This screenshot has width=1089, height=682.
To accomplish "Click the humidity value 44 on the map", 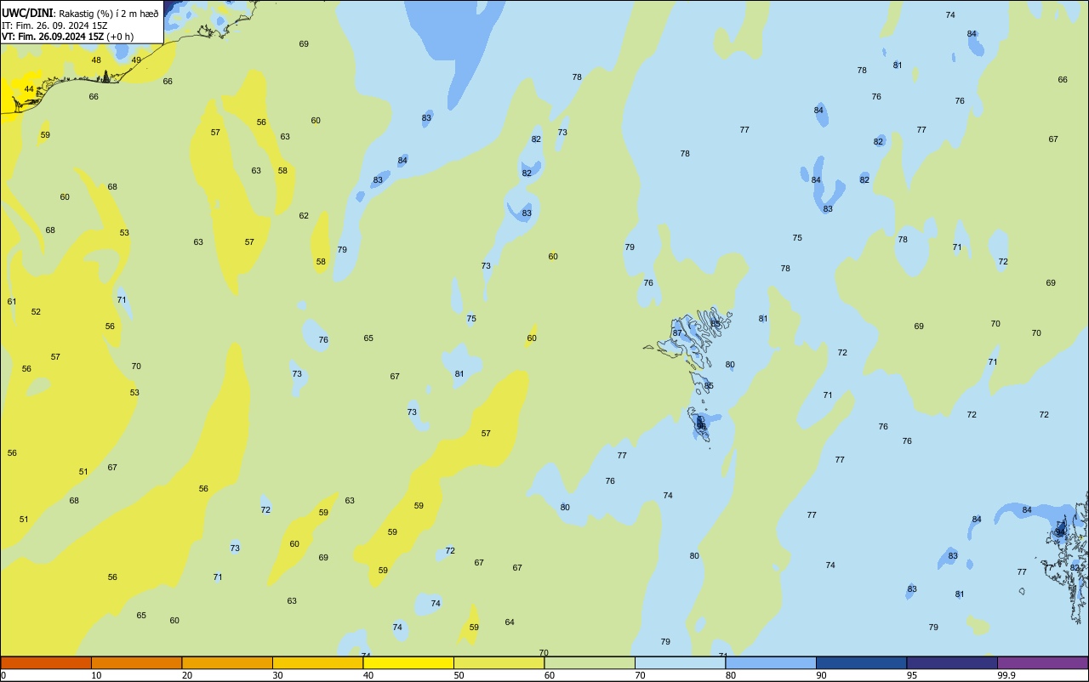I will pyautogui.click(x=29, y=88).
